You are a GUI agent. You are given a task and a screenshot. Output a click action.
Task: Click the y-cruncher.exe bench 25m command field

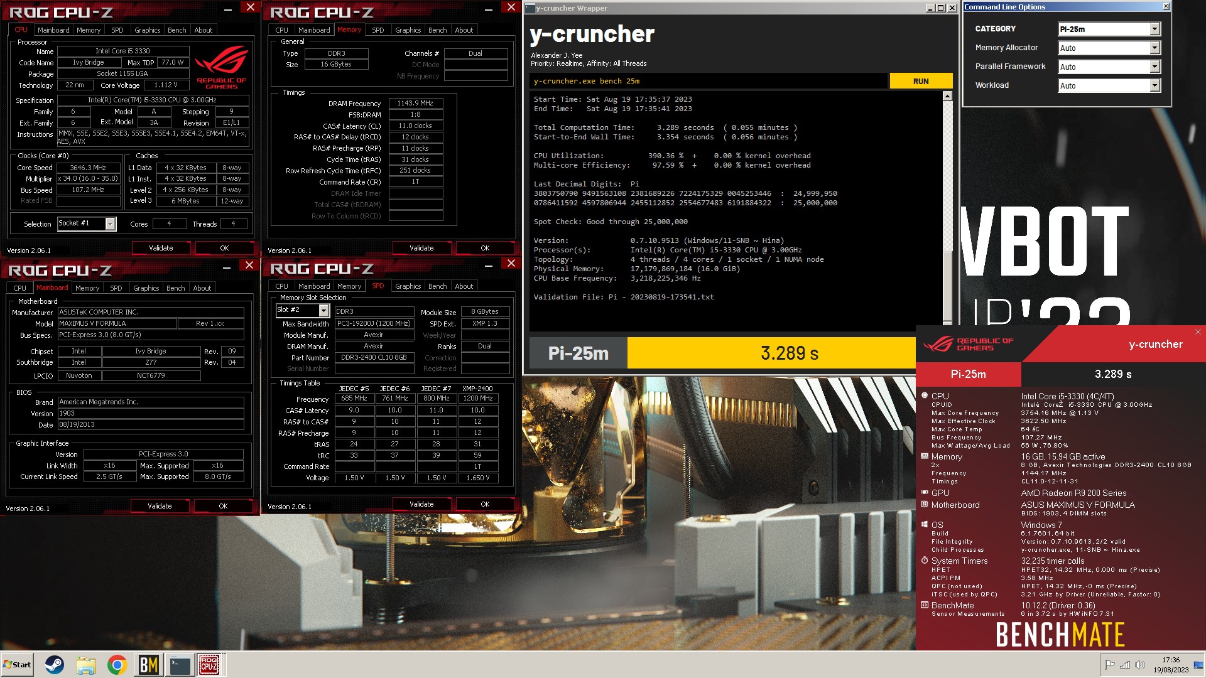(709, 81)
